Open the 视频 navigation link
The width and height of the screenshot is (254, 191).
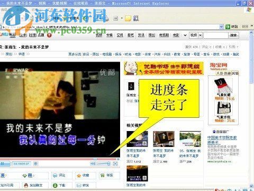coord(99,35)
